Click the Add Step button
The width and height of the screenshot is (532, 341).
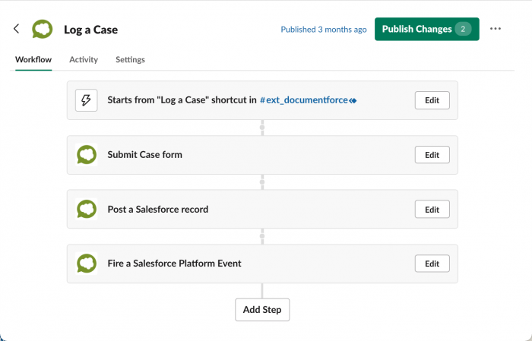click(x=262, y=310)
